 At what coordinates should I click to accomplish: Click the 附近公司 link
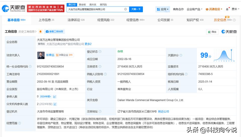coord(163,111)
